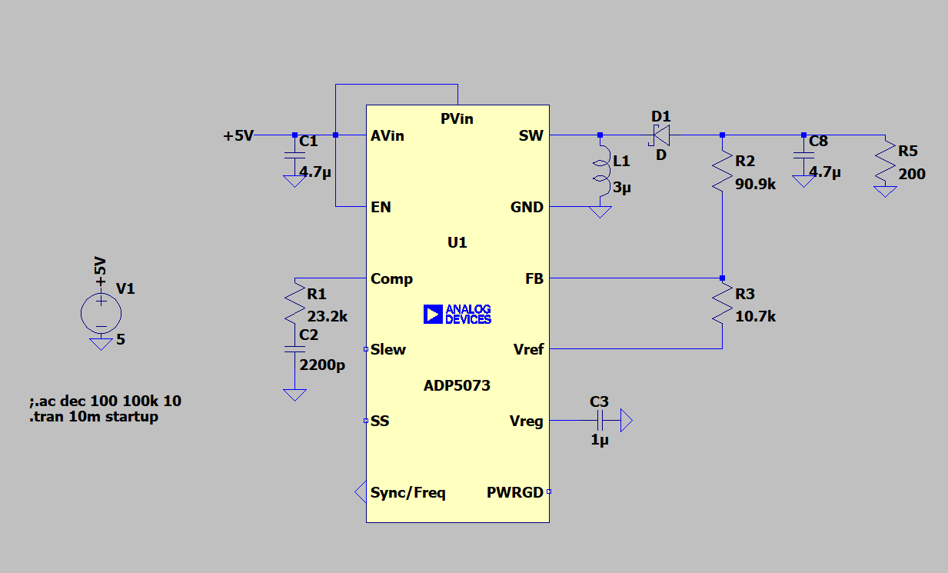Click the R1 reference label
Image resolution: width=948 pixels, height=573 pixels.
(x=316, y=294)
